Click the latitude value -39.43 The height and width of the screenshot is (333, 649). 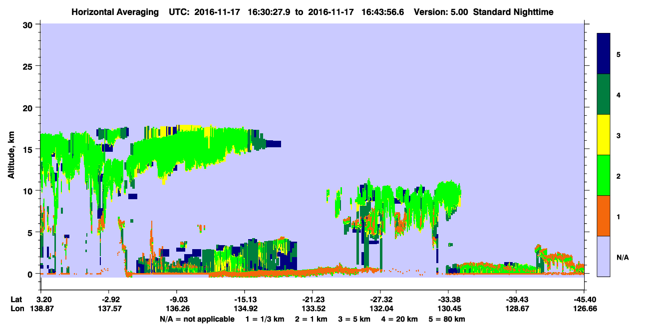click(516, 299)
